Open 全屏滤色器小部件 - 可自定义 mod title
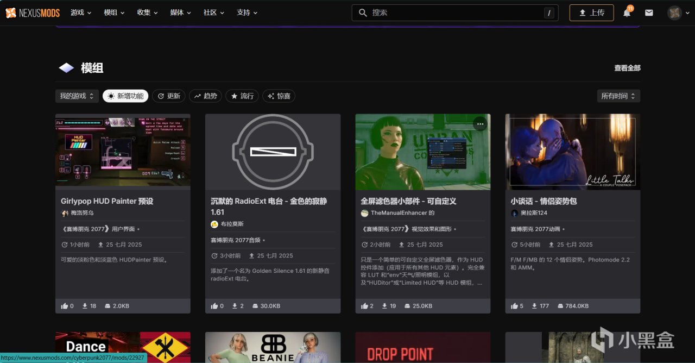Screen dimensions: 695x363 tap(408, 201)
